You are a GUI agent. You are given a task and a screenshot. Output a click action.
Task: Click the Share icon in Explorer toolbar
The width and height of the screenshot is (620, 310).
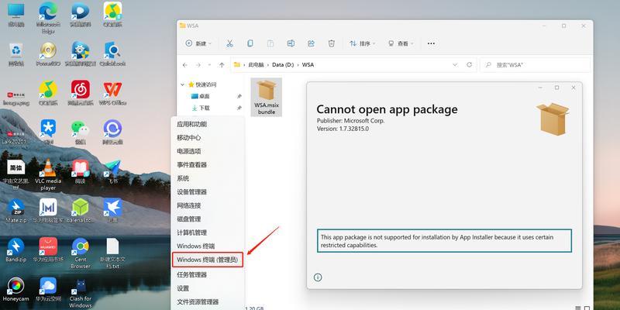[311, 44]
